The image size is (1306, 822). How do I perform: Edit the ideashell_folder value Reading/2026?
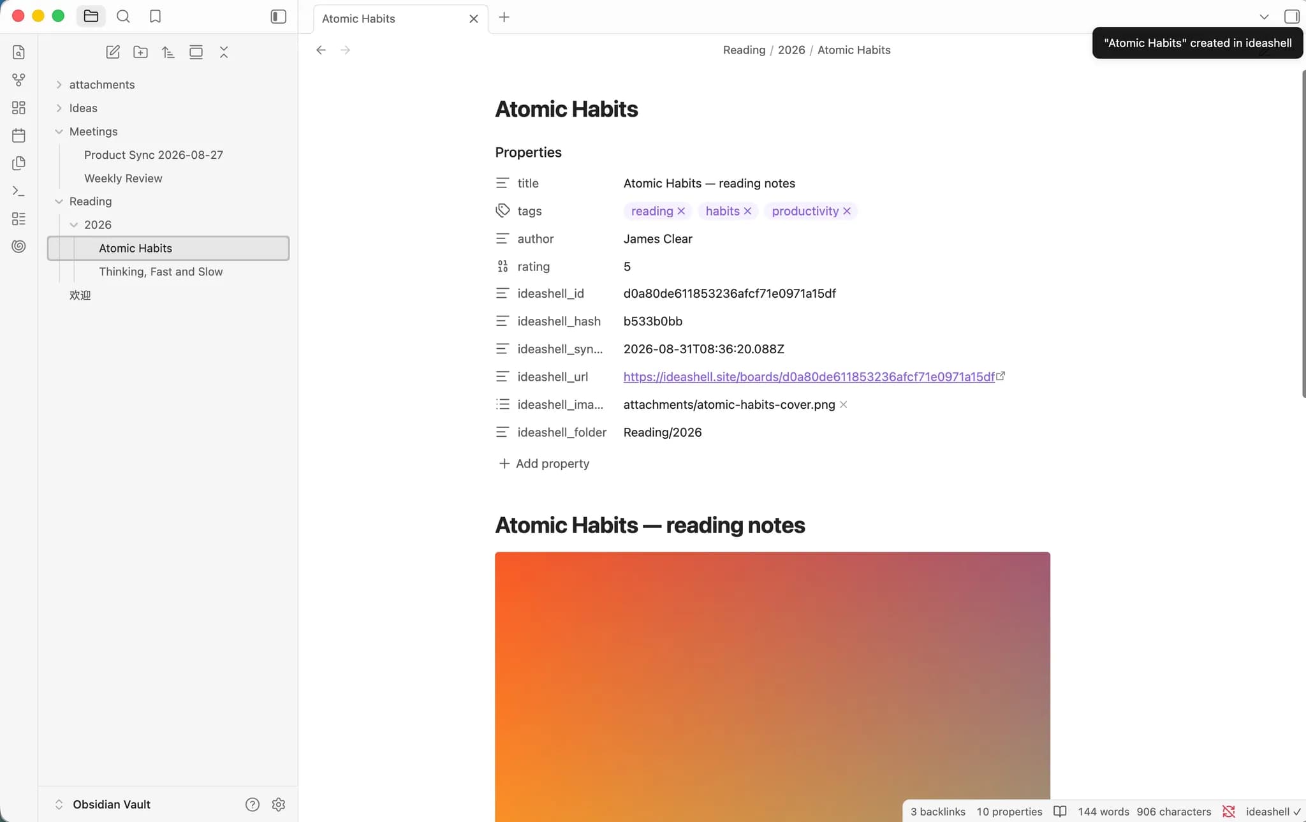pos(662,432)
